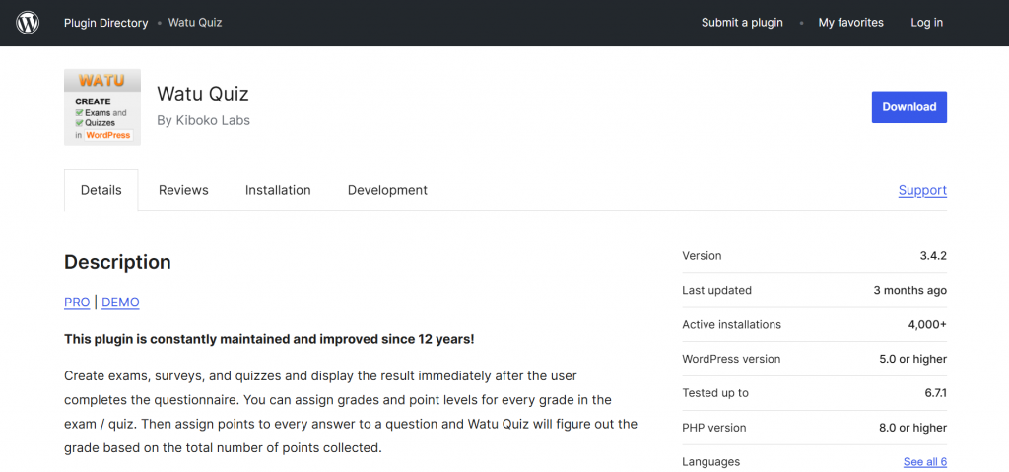Go to My favorites
The height and width of the screenshot is (472, 1009).
[x=850, y=23]
